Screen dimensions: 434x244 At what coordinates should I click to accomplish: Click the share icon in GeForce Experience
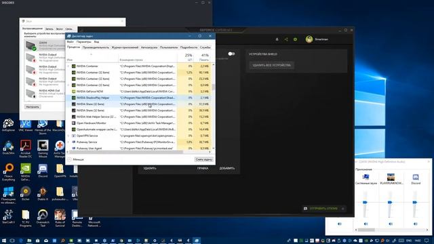pyautogui.click(x=286, y=39)
